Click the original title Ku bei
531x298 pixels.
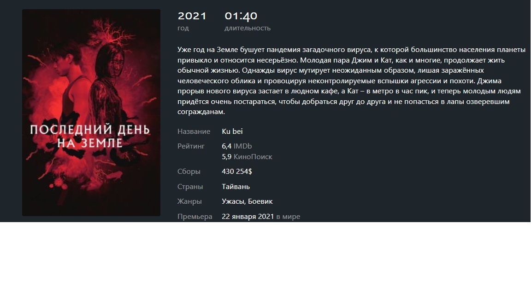[x=232, y=131]
